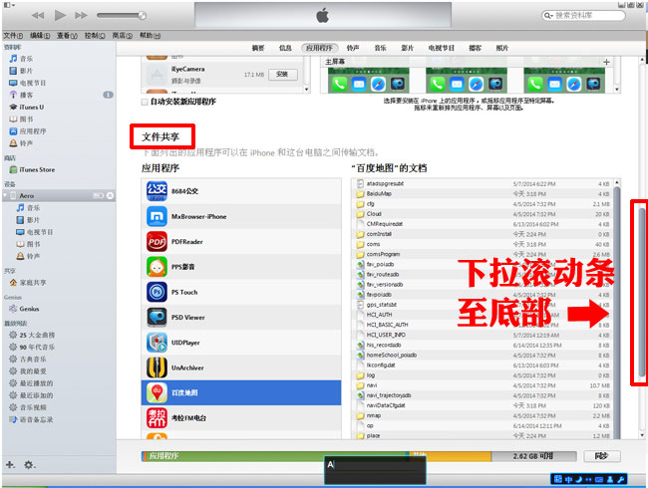This screenshot has width=648, height=488.
Task: Switch to the 摘要 tab
Action: pos(258,48)
